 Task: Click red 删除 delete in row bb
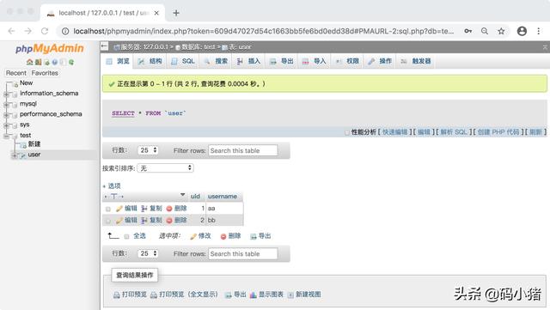(x=176, y=220)
